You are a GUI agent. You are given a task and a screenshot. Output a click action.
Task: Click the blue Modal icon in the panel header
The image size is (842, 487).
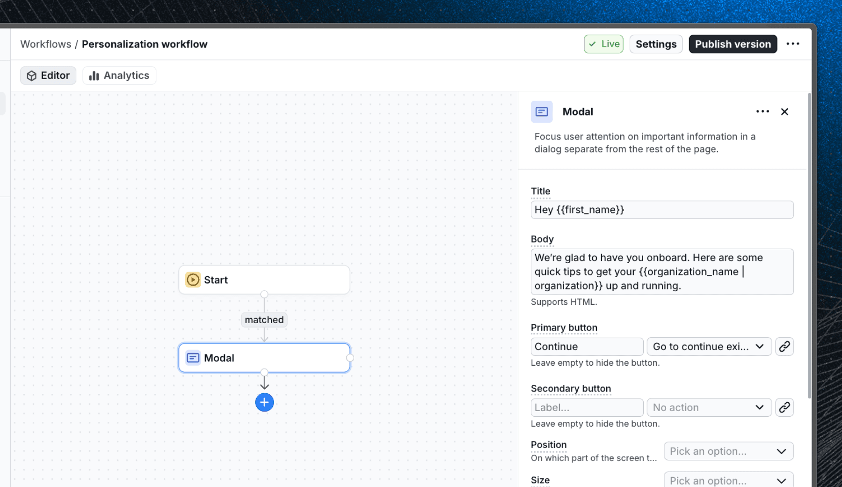coord(542,111)
